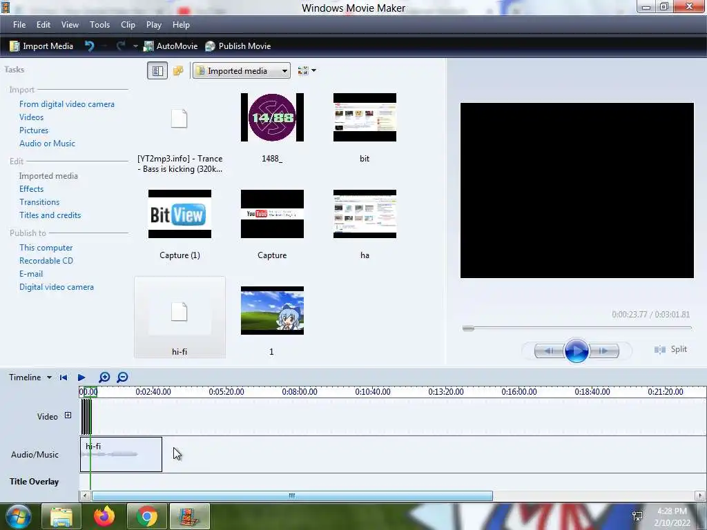Open the Tools menu
This screenshot has height=530, width=707.
99,25
